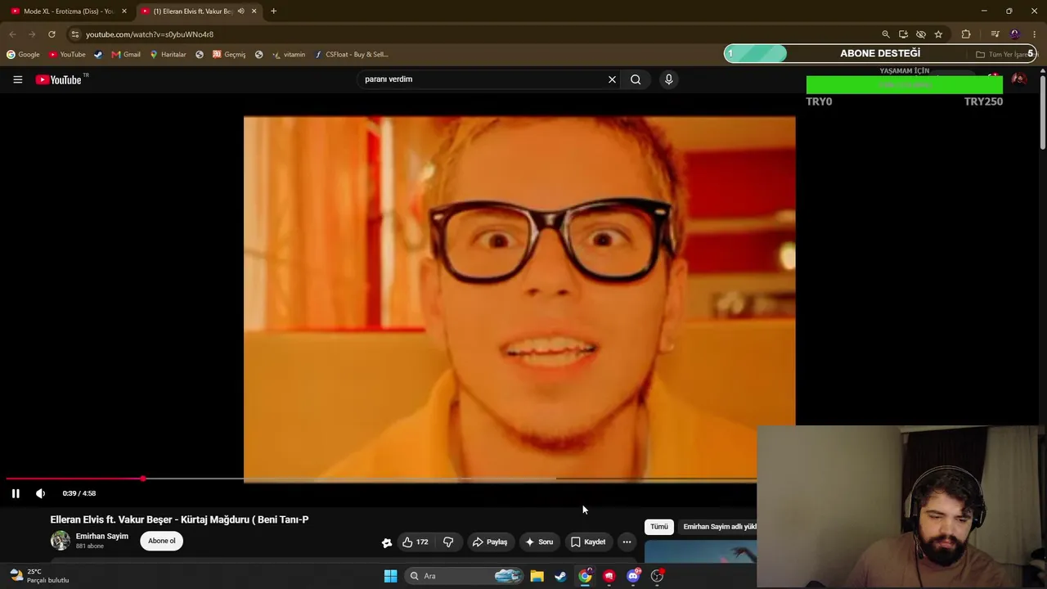Close the Elleran Elvis browser tab
The height and width of the screenshot is (589, 1047).
click(x=254, y=11)
